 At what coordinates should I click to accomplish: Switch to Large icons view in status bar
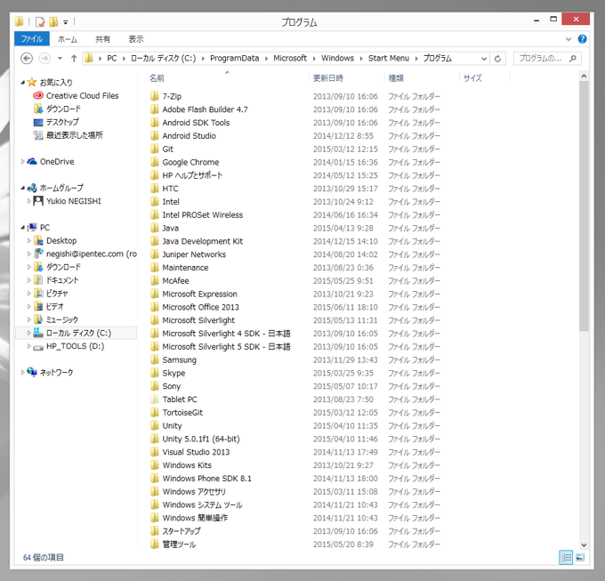pos(580,557)
